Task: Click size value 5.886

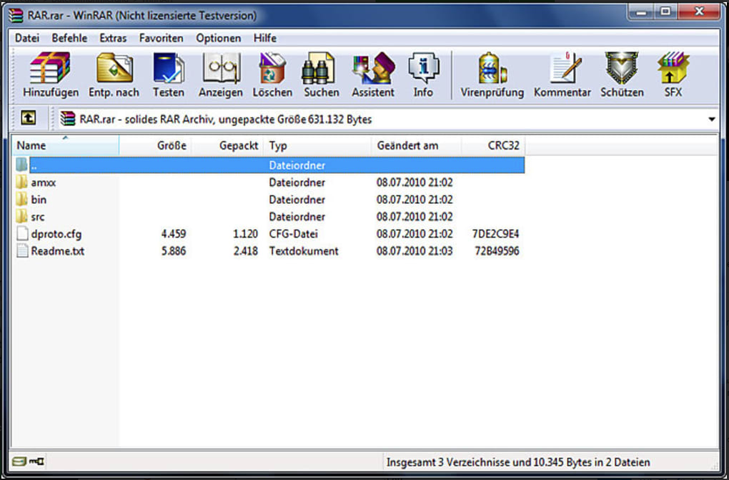Action: point(174,251)
